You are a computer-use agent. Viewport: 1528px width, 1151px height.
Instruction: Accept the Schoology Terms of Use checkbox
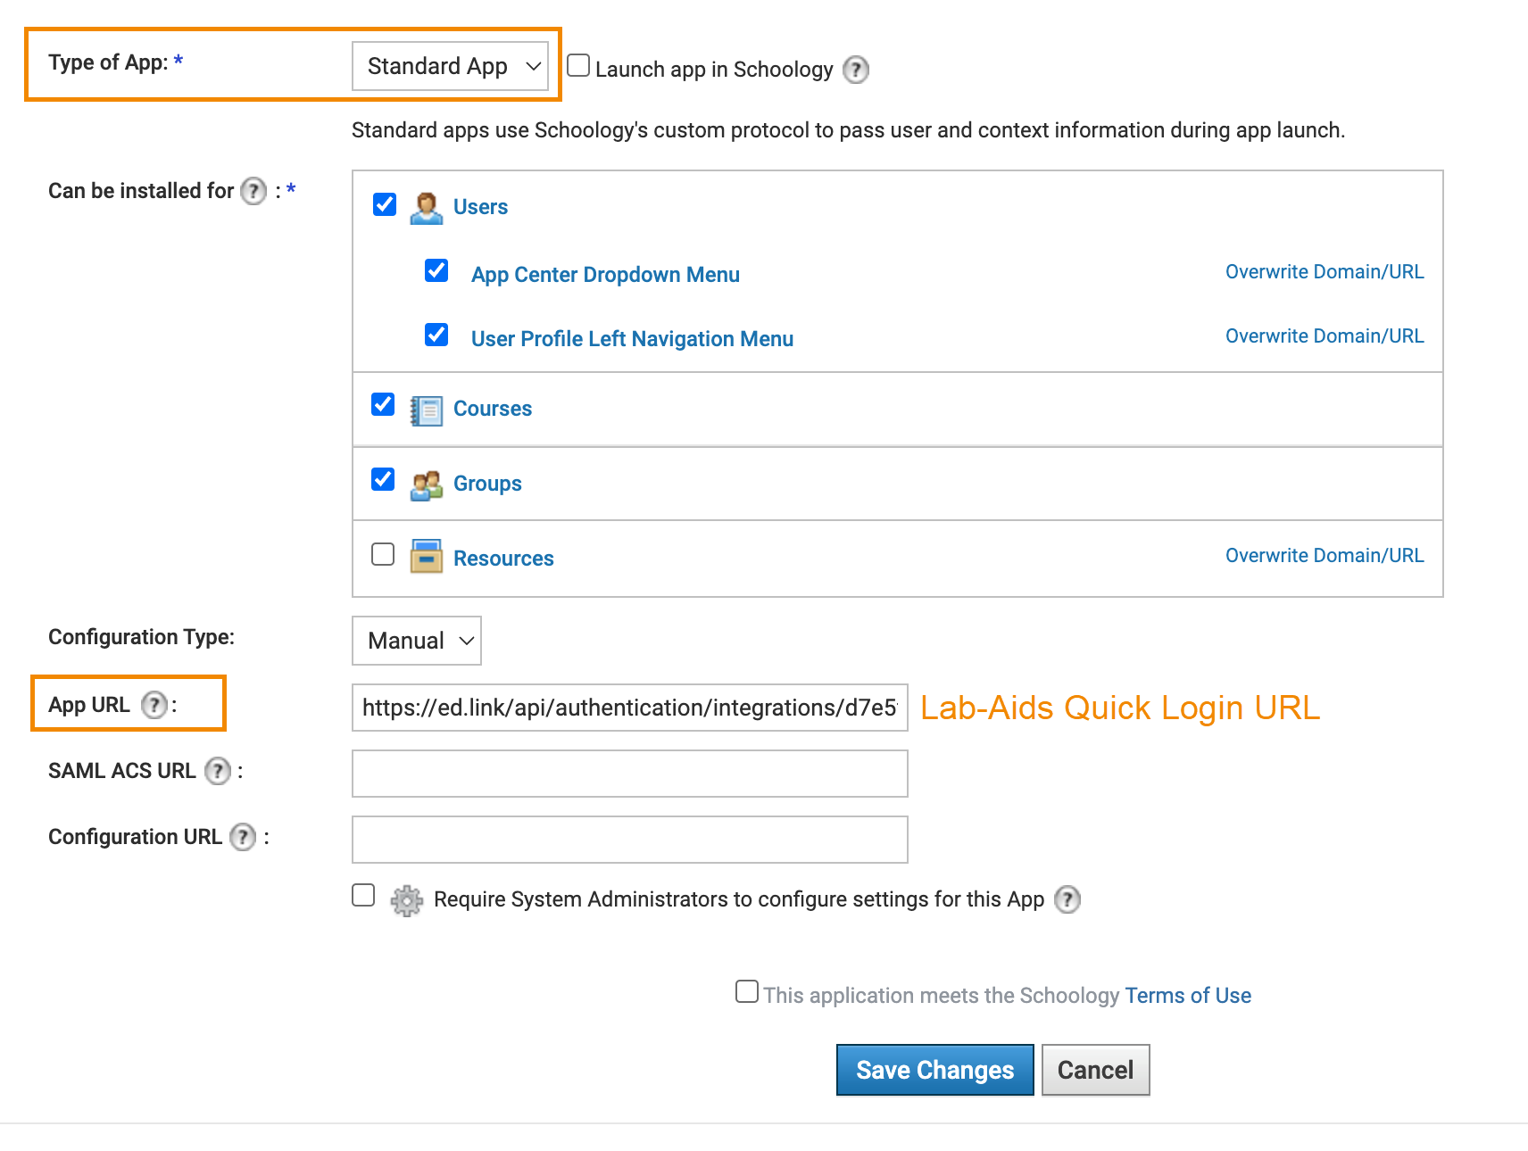click(747, 991)
